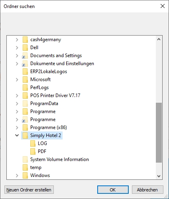
Task: Click the temp folder icon
Action: pos(25,167)
